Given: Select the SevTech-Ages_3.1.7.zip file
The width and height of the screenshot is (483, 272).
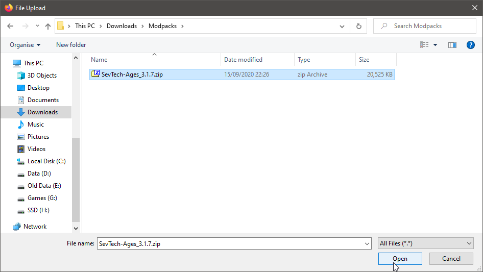Looking at the screenshot, I should click(x=242, y=75).
